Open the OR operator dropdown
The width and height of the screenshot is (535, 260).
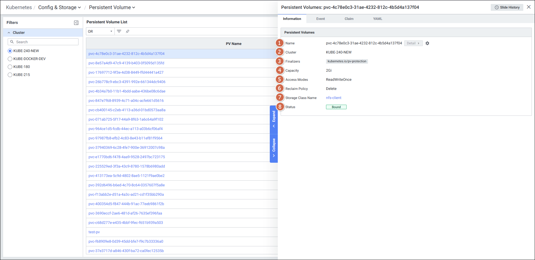[x=100, y=31]
